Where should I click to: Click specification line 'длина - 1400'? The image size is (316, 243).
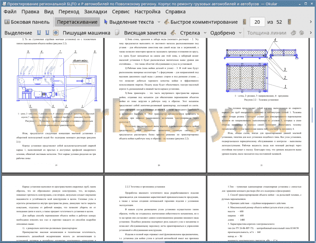click(x=236, y=220)
